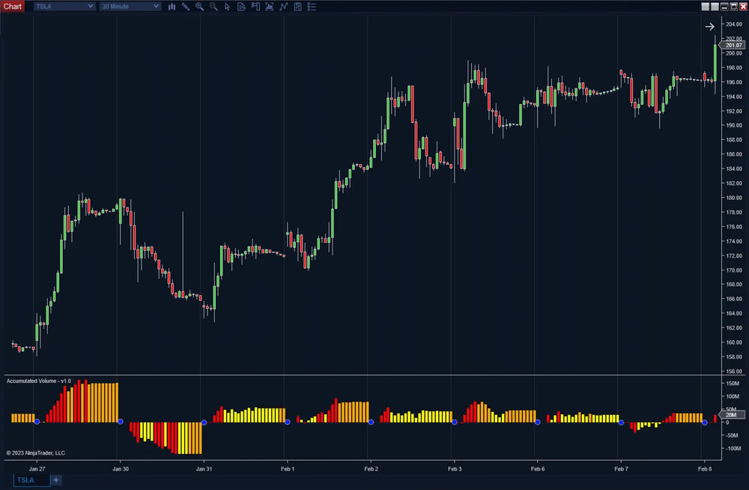Open the Strategies zigzag icon
The image size is (749, 490).
tap(283, 6)
